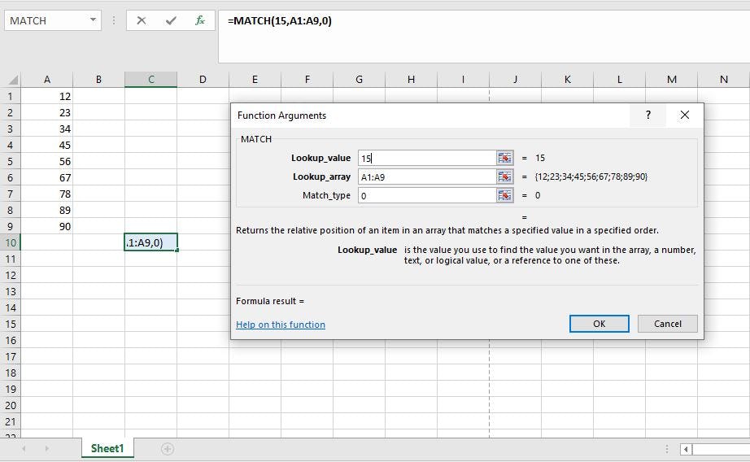Viewport: 750px width, 462px height.
Task: Select row 5 header
Action: pyautogui.click(x=10, y=161)
